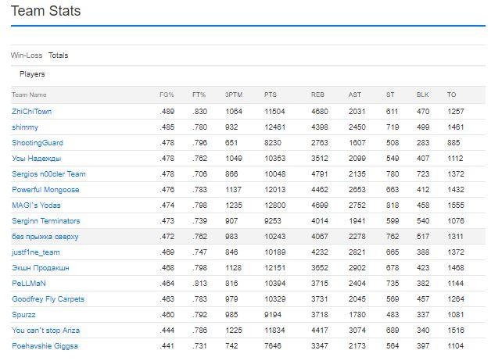
Task: Click the ShootingGuard team link
Action: point(38,143)
